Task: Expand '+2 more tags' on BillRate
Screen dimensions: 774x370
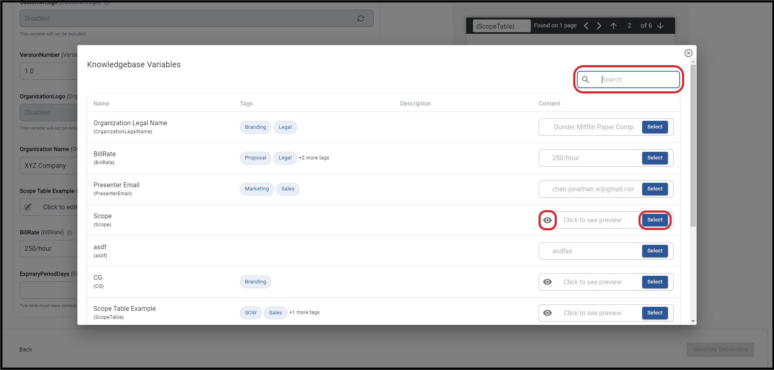Action: click(314, 158)
